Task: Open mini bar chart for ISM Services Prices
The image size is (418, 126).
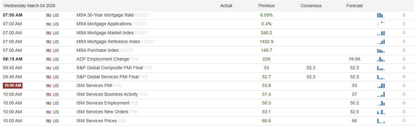Action: pos(381,121)
